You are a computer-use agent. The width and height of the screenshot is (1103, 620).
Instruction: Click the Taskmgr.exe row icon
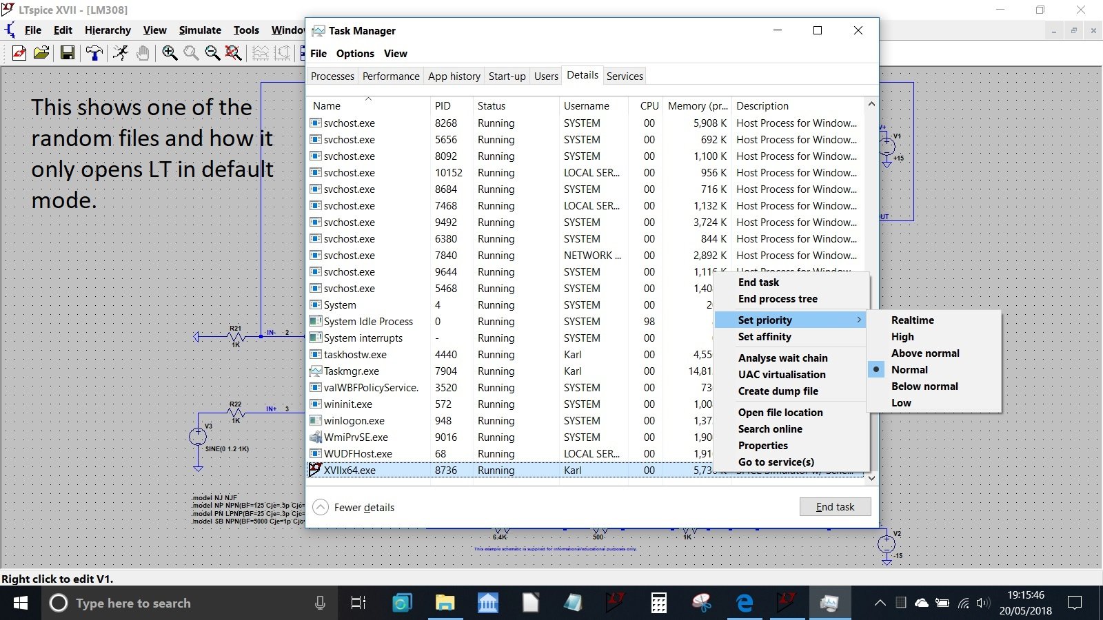coord(316,371)
